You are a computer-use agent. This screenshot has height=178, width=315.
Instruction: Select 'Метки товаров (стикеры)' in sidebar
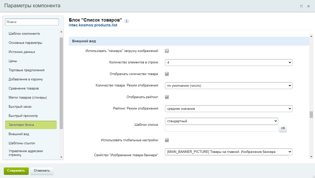pos(28,97)
